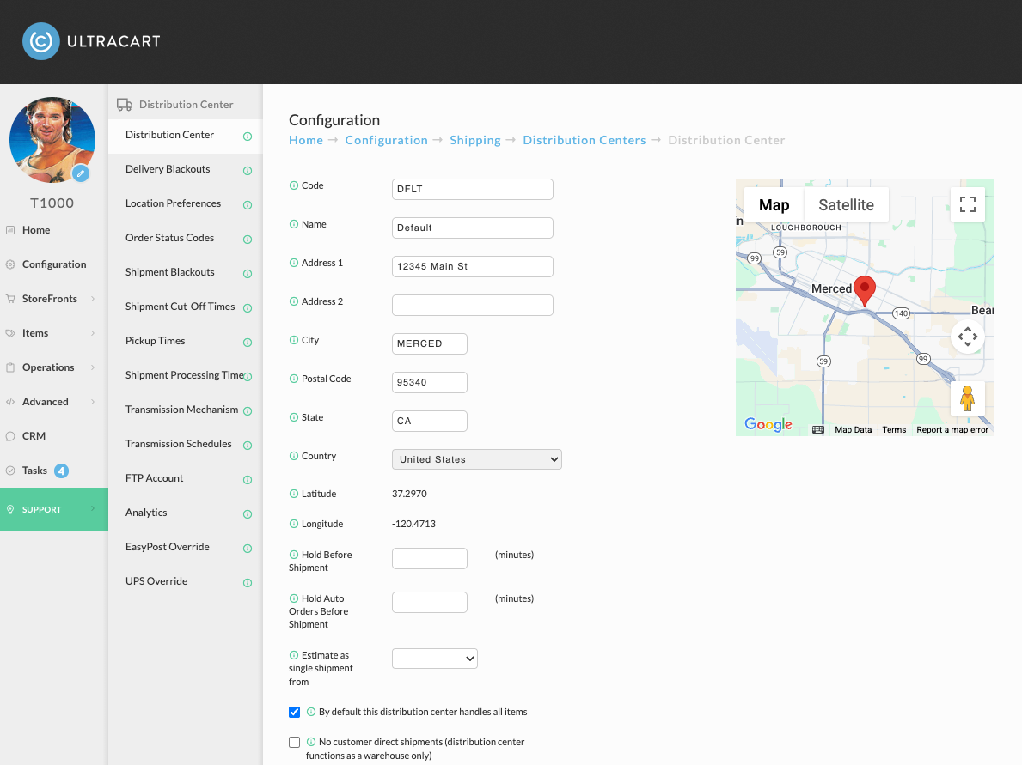Click the profile picture edit pencil icon

click(80, 173)
